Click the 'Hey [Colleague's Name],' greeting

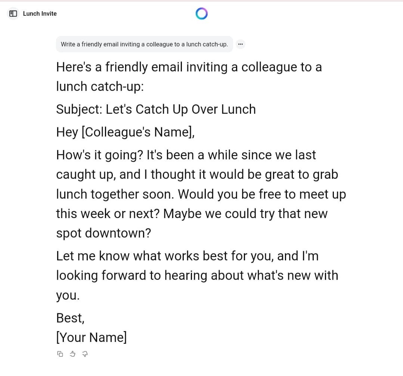tap(125, 132)
